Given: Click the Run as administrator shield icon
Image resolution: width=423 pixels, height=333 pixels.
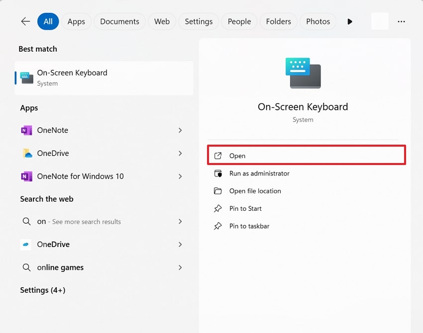Looking at the screenshot, I should 217,173.
